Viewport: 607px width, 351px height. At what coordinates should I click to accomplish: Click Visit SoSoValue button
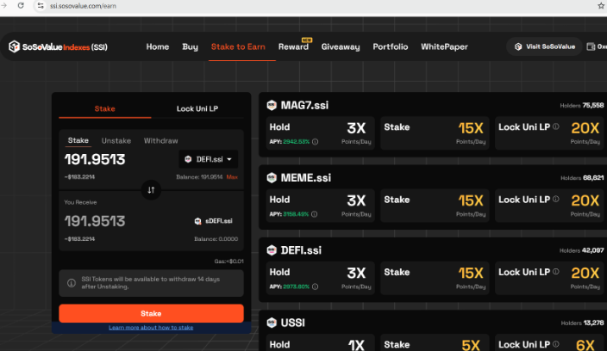pyautogui.click(x=544, y=46)
